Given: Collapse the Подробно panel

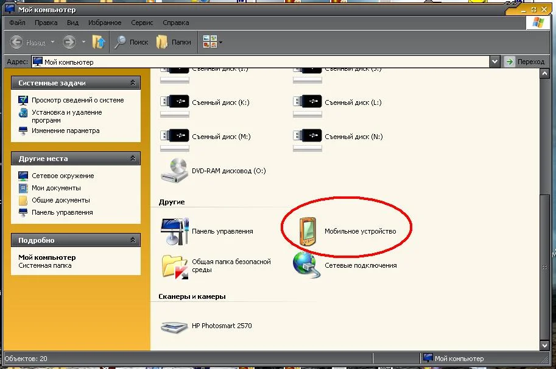Looking at the screenshot, I should 133,240.
